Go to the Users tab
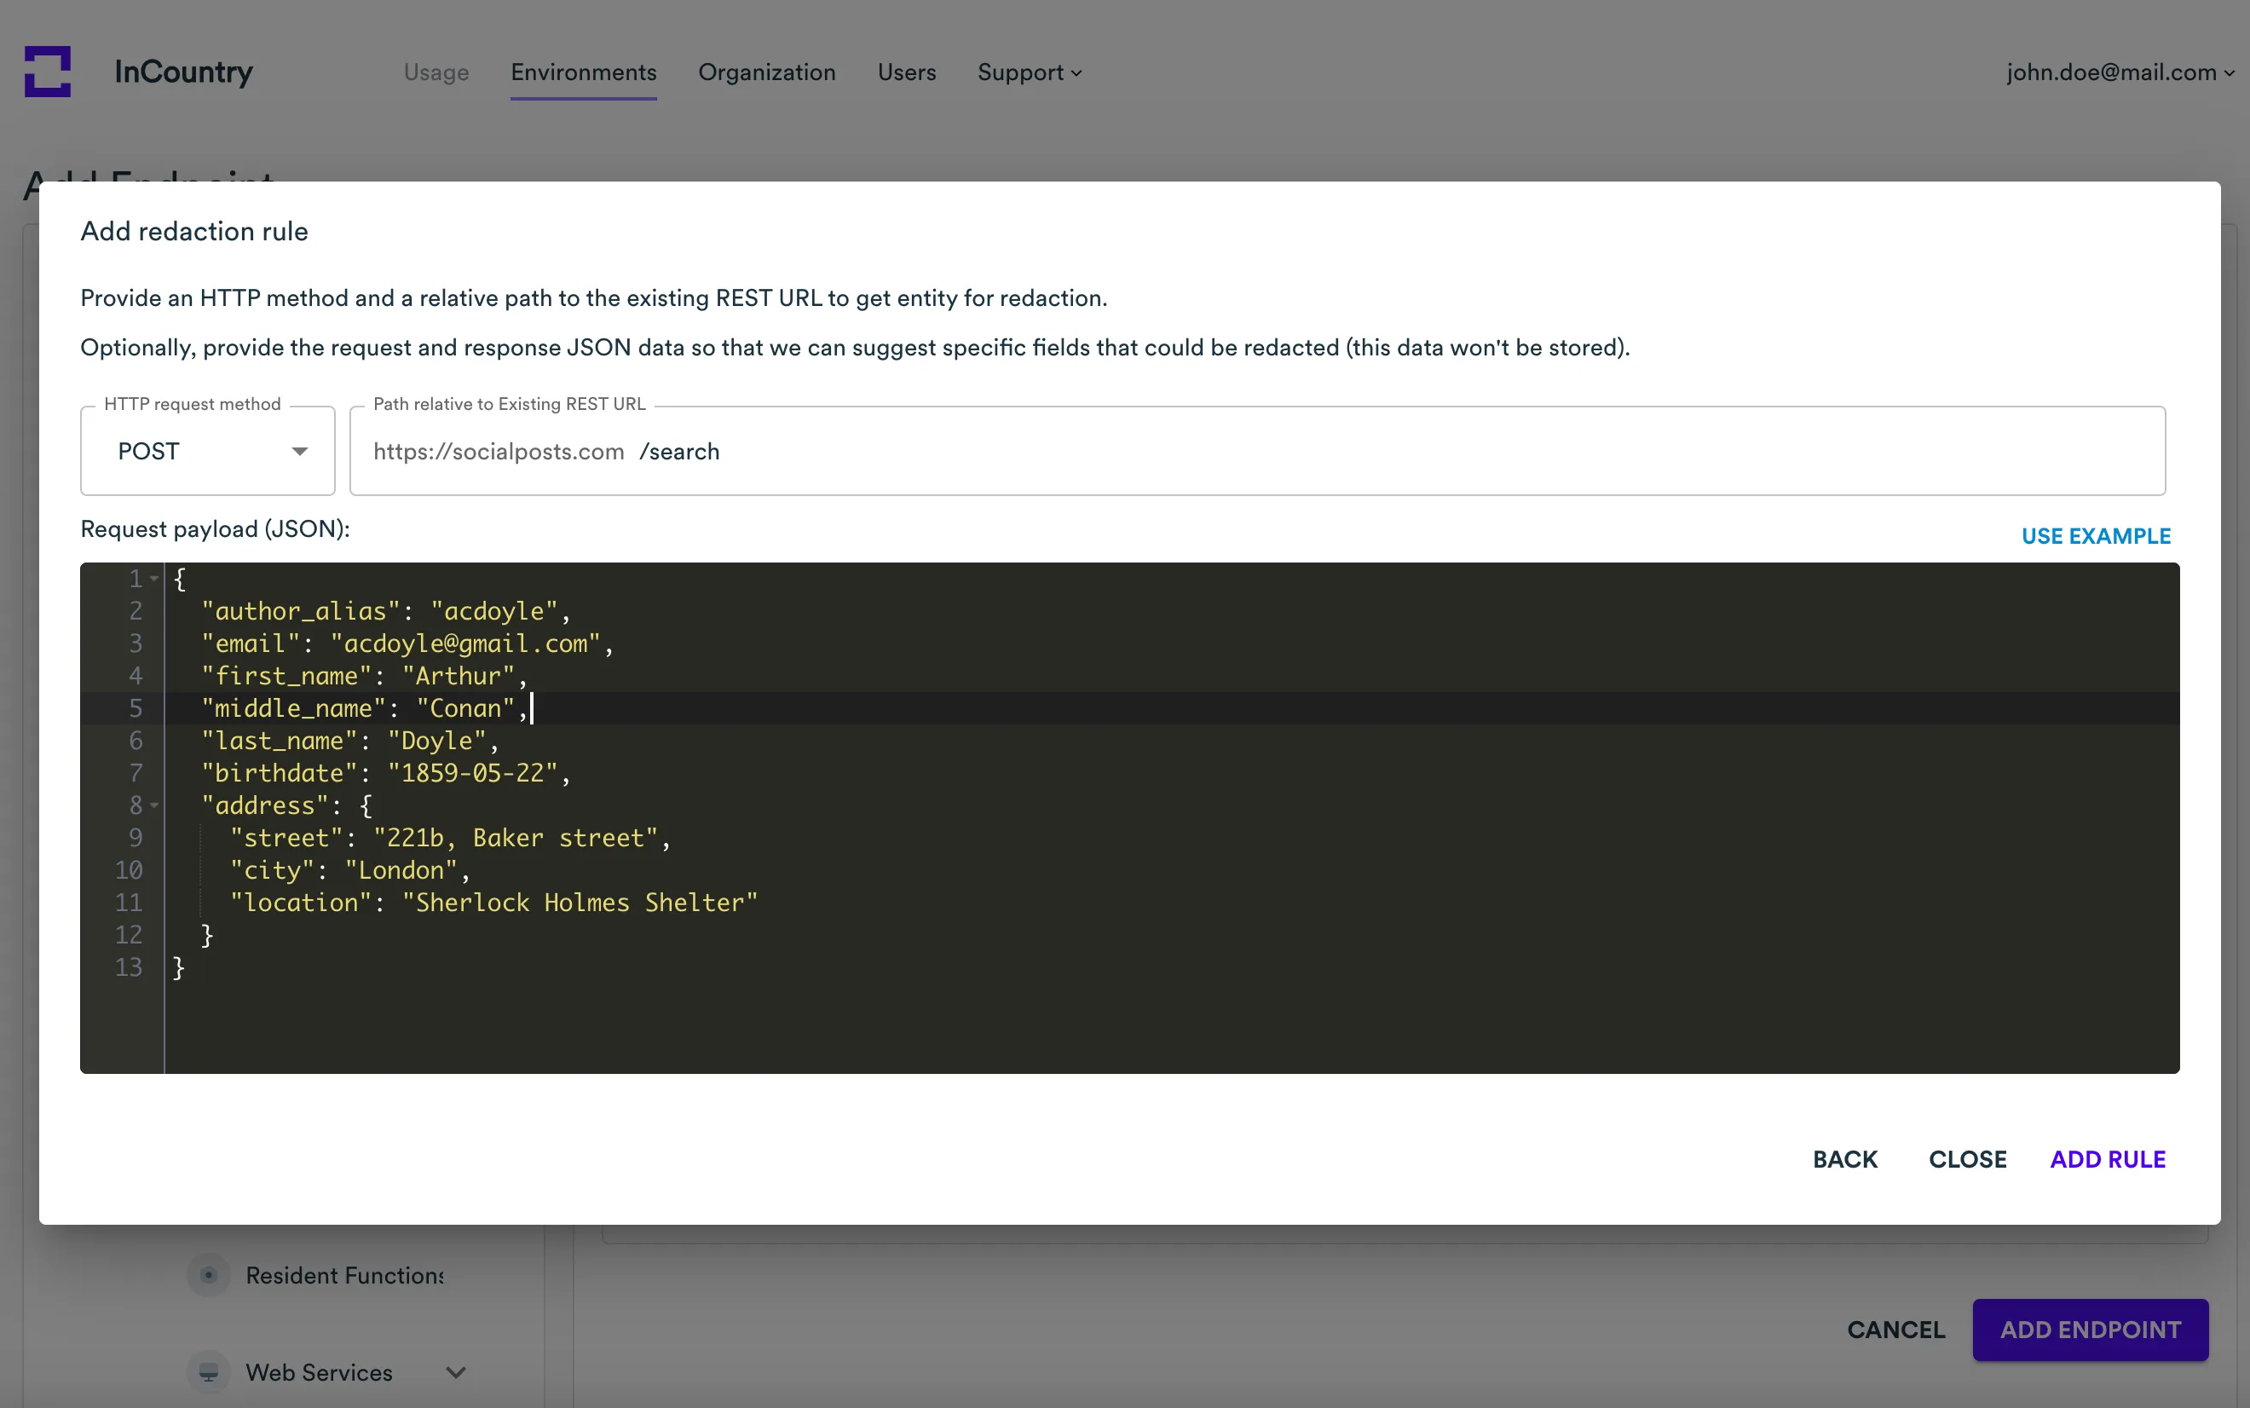The image size is (2250, 1408). coord(906,72)
